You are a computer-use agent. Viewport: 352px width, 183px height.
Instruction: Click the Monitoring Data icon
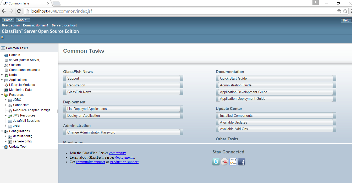6,90
